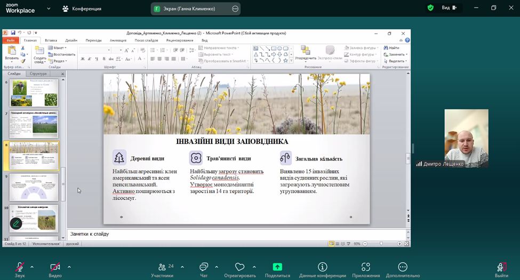Viewport: 520px width, 280px height.
Task: Click the Decrease font size icon
Action: tap(133, 51)
